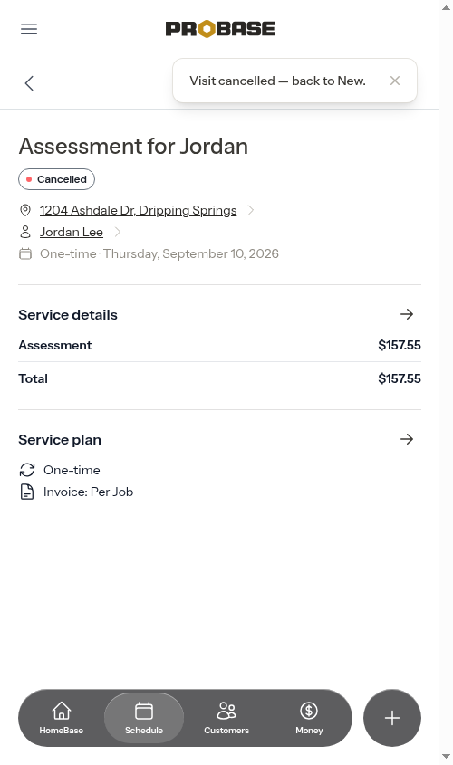Click the calendar icon next to the date
453x765 pixels.
(25, 253)
